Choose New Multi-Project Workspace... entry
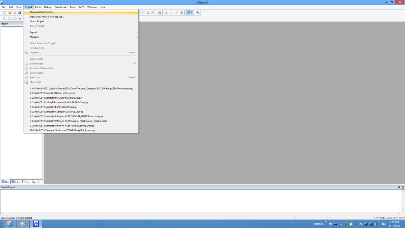This screenshot has width=405, height=228. (81, 17)
